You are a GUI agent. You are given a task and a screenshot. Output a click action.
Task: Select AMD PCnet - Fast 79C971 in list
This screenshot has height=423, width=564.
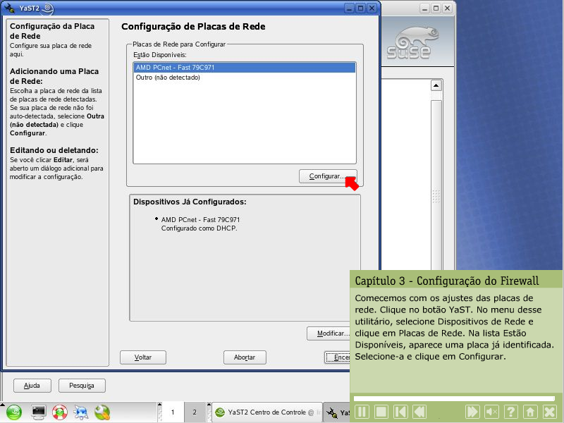(x=243, y=68)
